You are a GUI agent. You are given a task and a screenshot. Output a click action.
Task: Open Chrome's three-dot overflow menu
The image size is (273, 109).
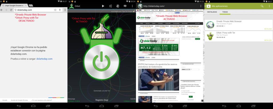tap(65, 10)
